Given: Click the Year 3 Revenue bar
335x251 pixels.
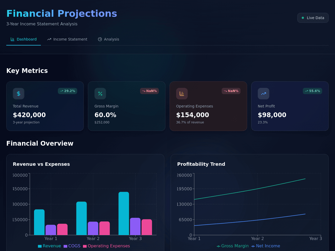Looking at the screenshot, I should click(124, 213).
